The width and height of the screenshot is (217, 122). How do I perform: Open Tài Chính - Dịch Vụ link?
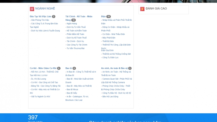75,41
